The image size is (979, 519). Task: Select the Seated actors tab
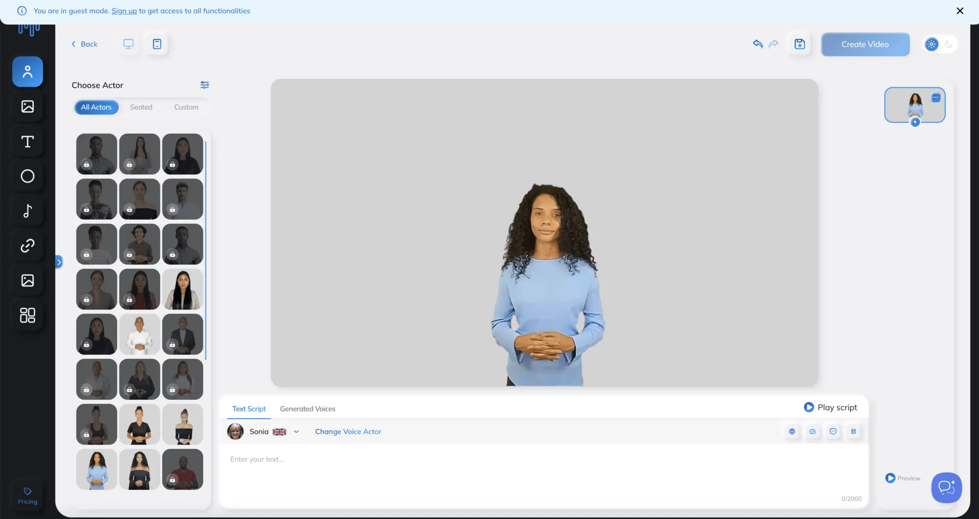(141, 107)
